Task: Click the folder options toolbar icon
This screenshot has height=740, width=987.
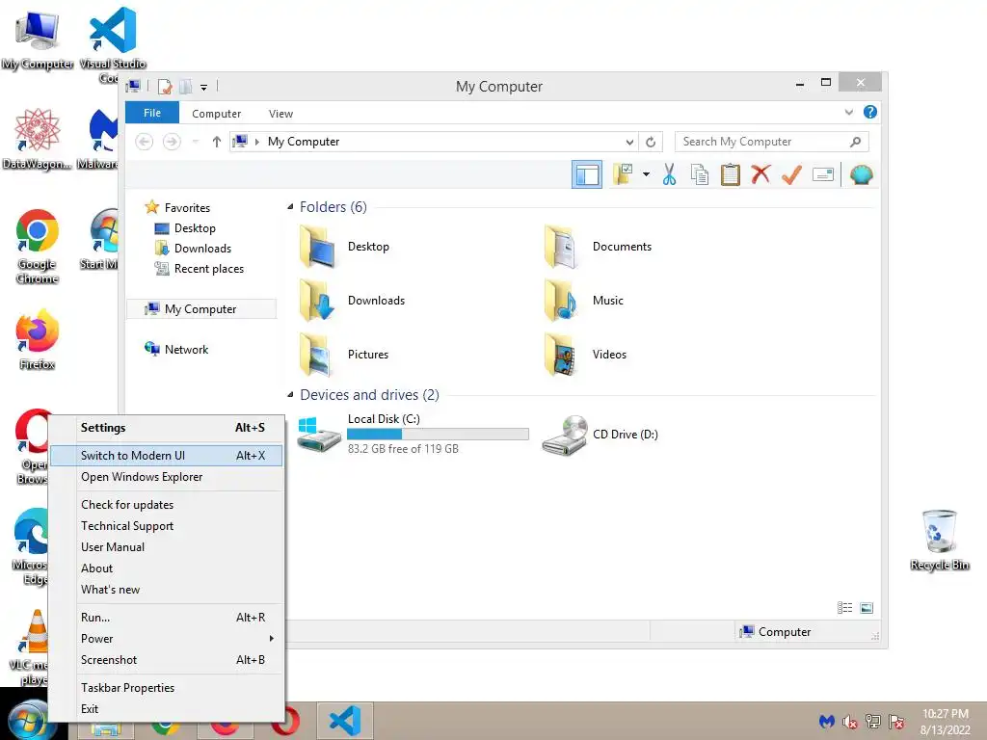Action: 624,174
